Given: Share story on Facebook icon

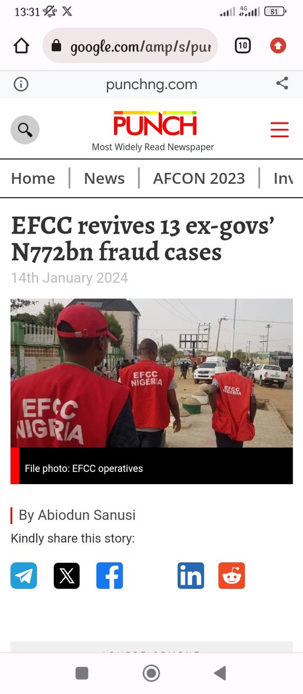Looking at the screenshot, I should point(110,575).
